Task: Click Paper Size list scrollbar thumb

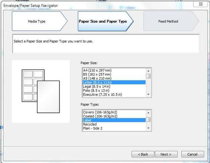Action: point(148,76)
